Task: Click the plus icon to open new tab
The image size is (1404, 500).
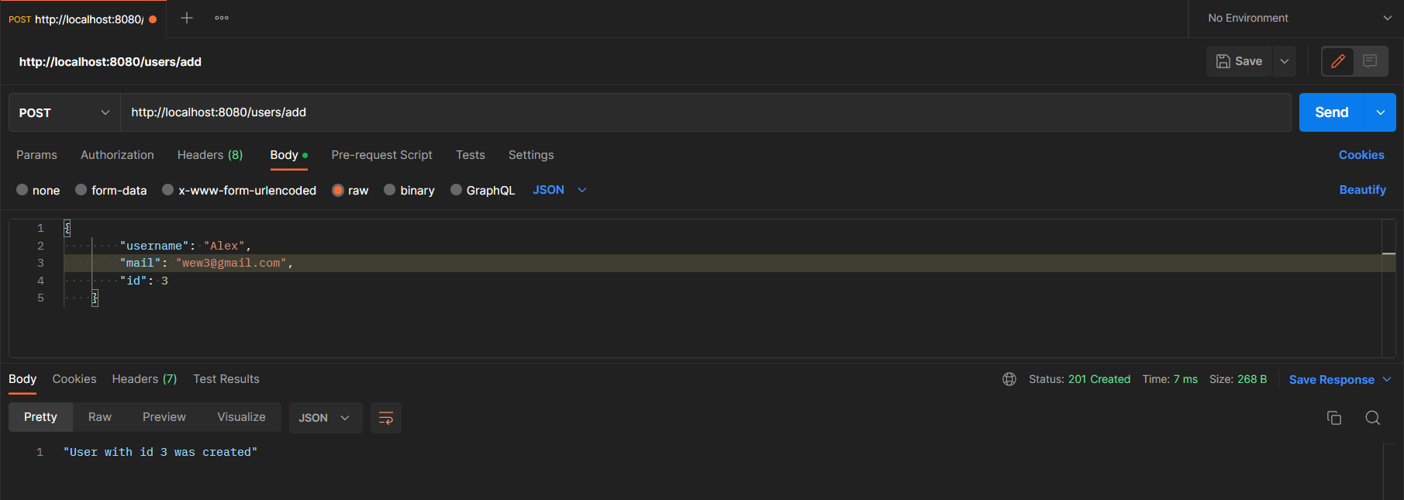Action: tap(187, 18)
